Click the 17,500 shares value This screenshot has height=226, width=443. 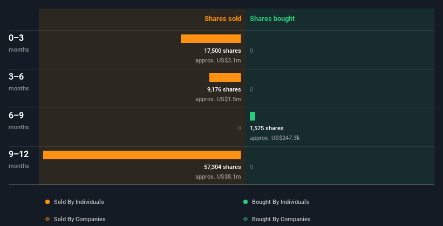click(223, 51)
